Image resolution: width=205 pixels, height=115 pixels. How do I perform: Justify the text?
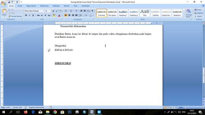click(x=76, y=15)
